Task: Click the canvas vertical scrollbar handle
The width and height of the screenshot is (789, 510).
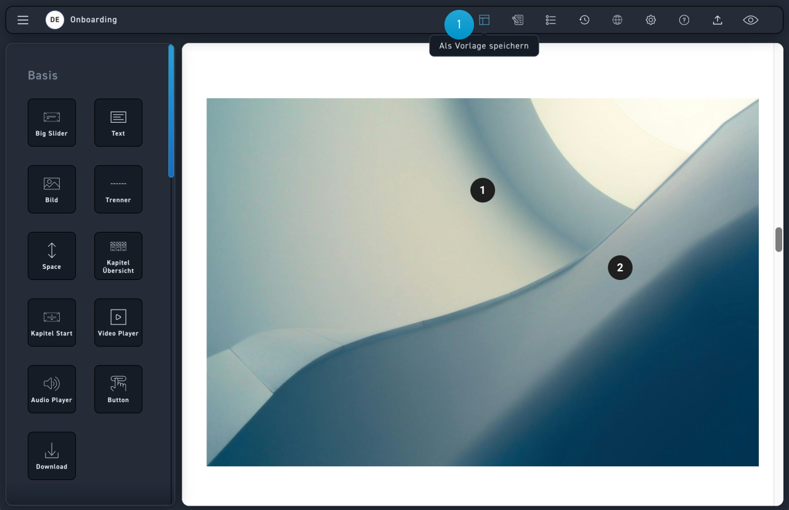Action: click(779, 239)
